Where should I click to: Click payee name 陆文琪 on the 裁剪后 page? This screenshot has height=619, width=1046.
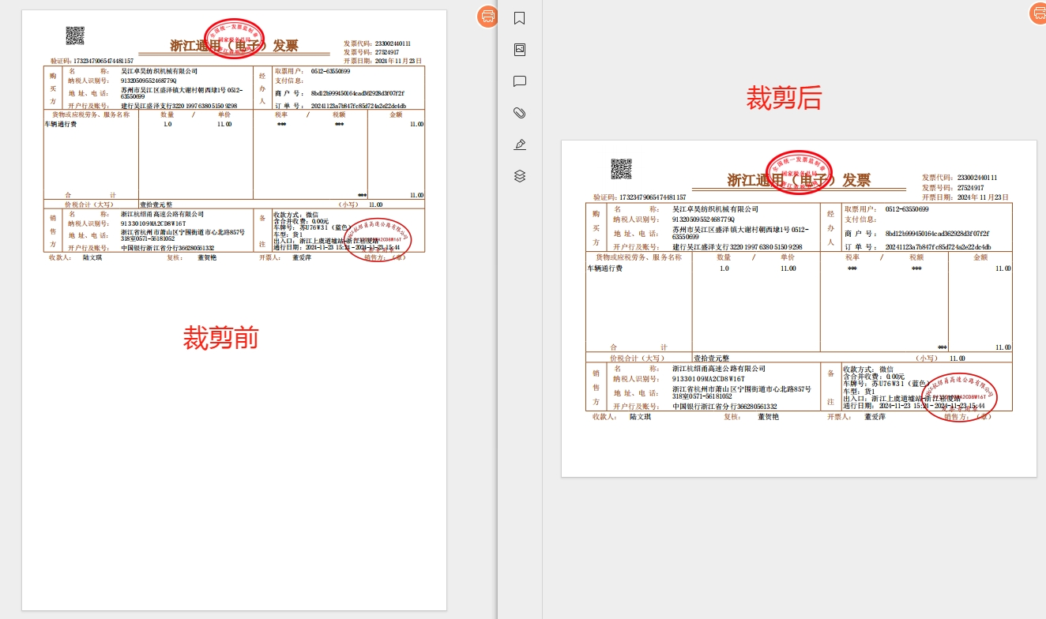pos(642,417)
